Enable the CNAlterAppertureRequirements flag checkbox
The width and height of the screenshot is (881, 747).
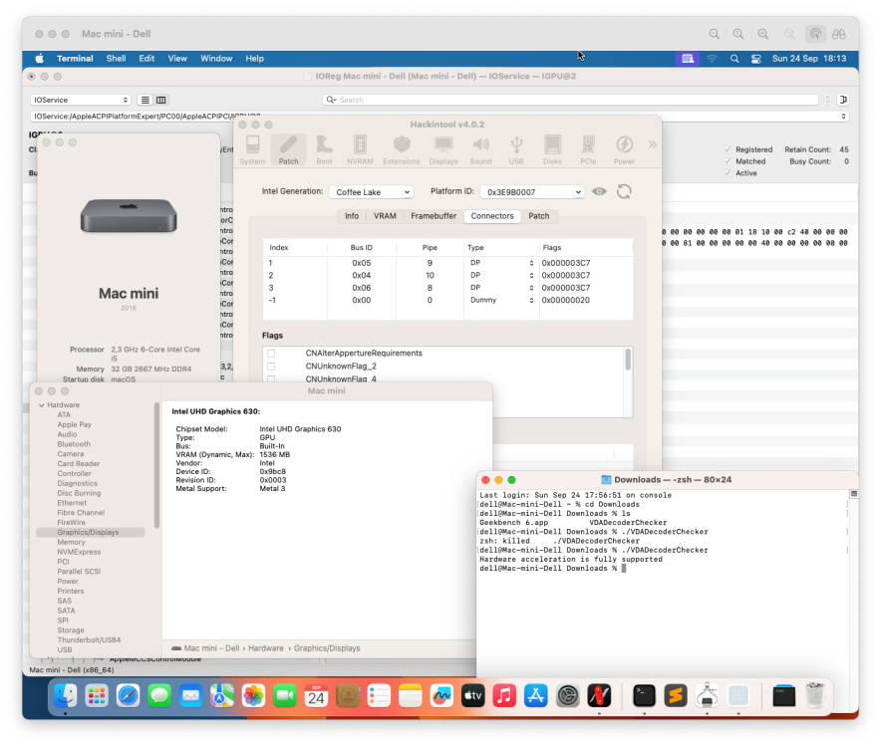click(x=271, y=354)
